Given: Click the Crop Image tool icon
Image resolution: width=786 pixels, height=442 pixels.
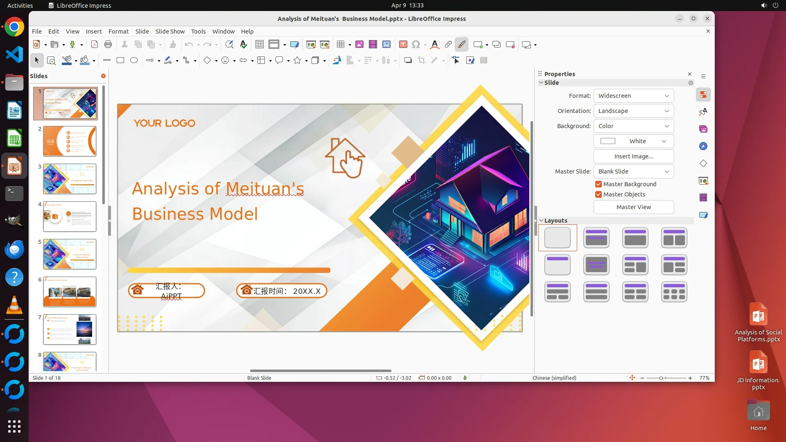Looking at the screenshot, I should pyautogui.click(x=421, y=61).
